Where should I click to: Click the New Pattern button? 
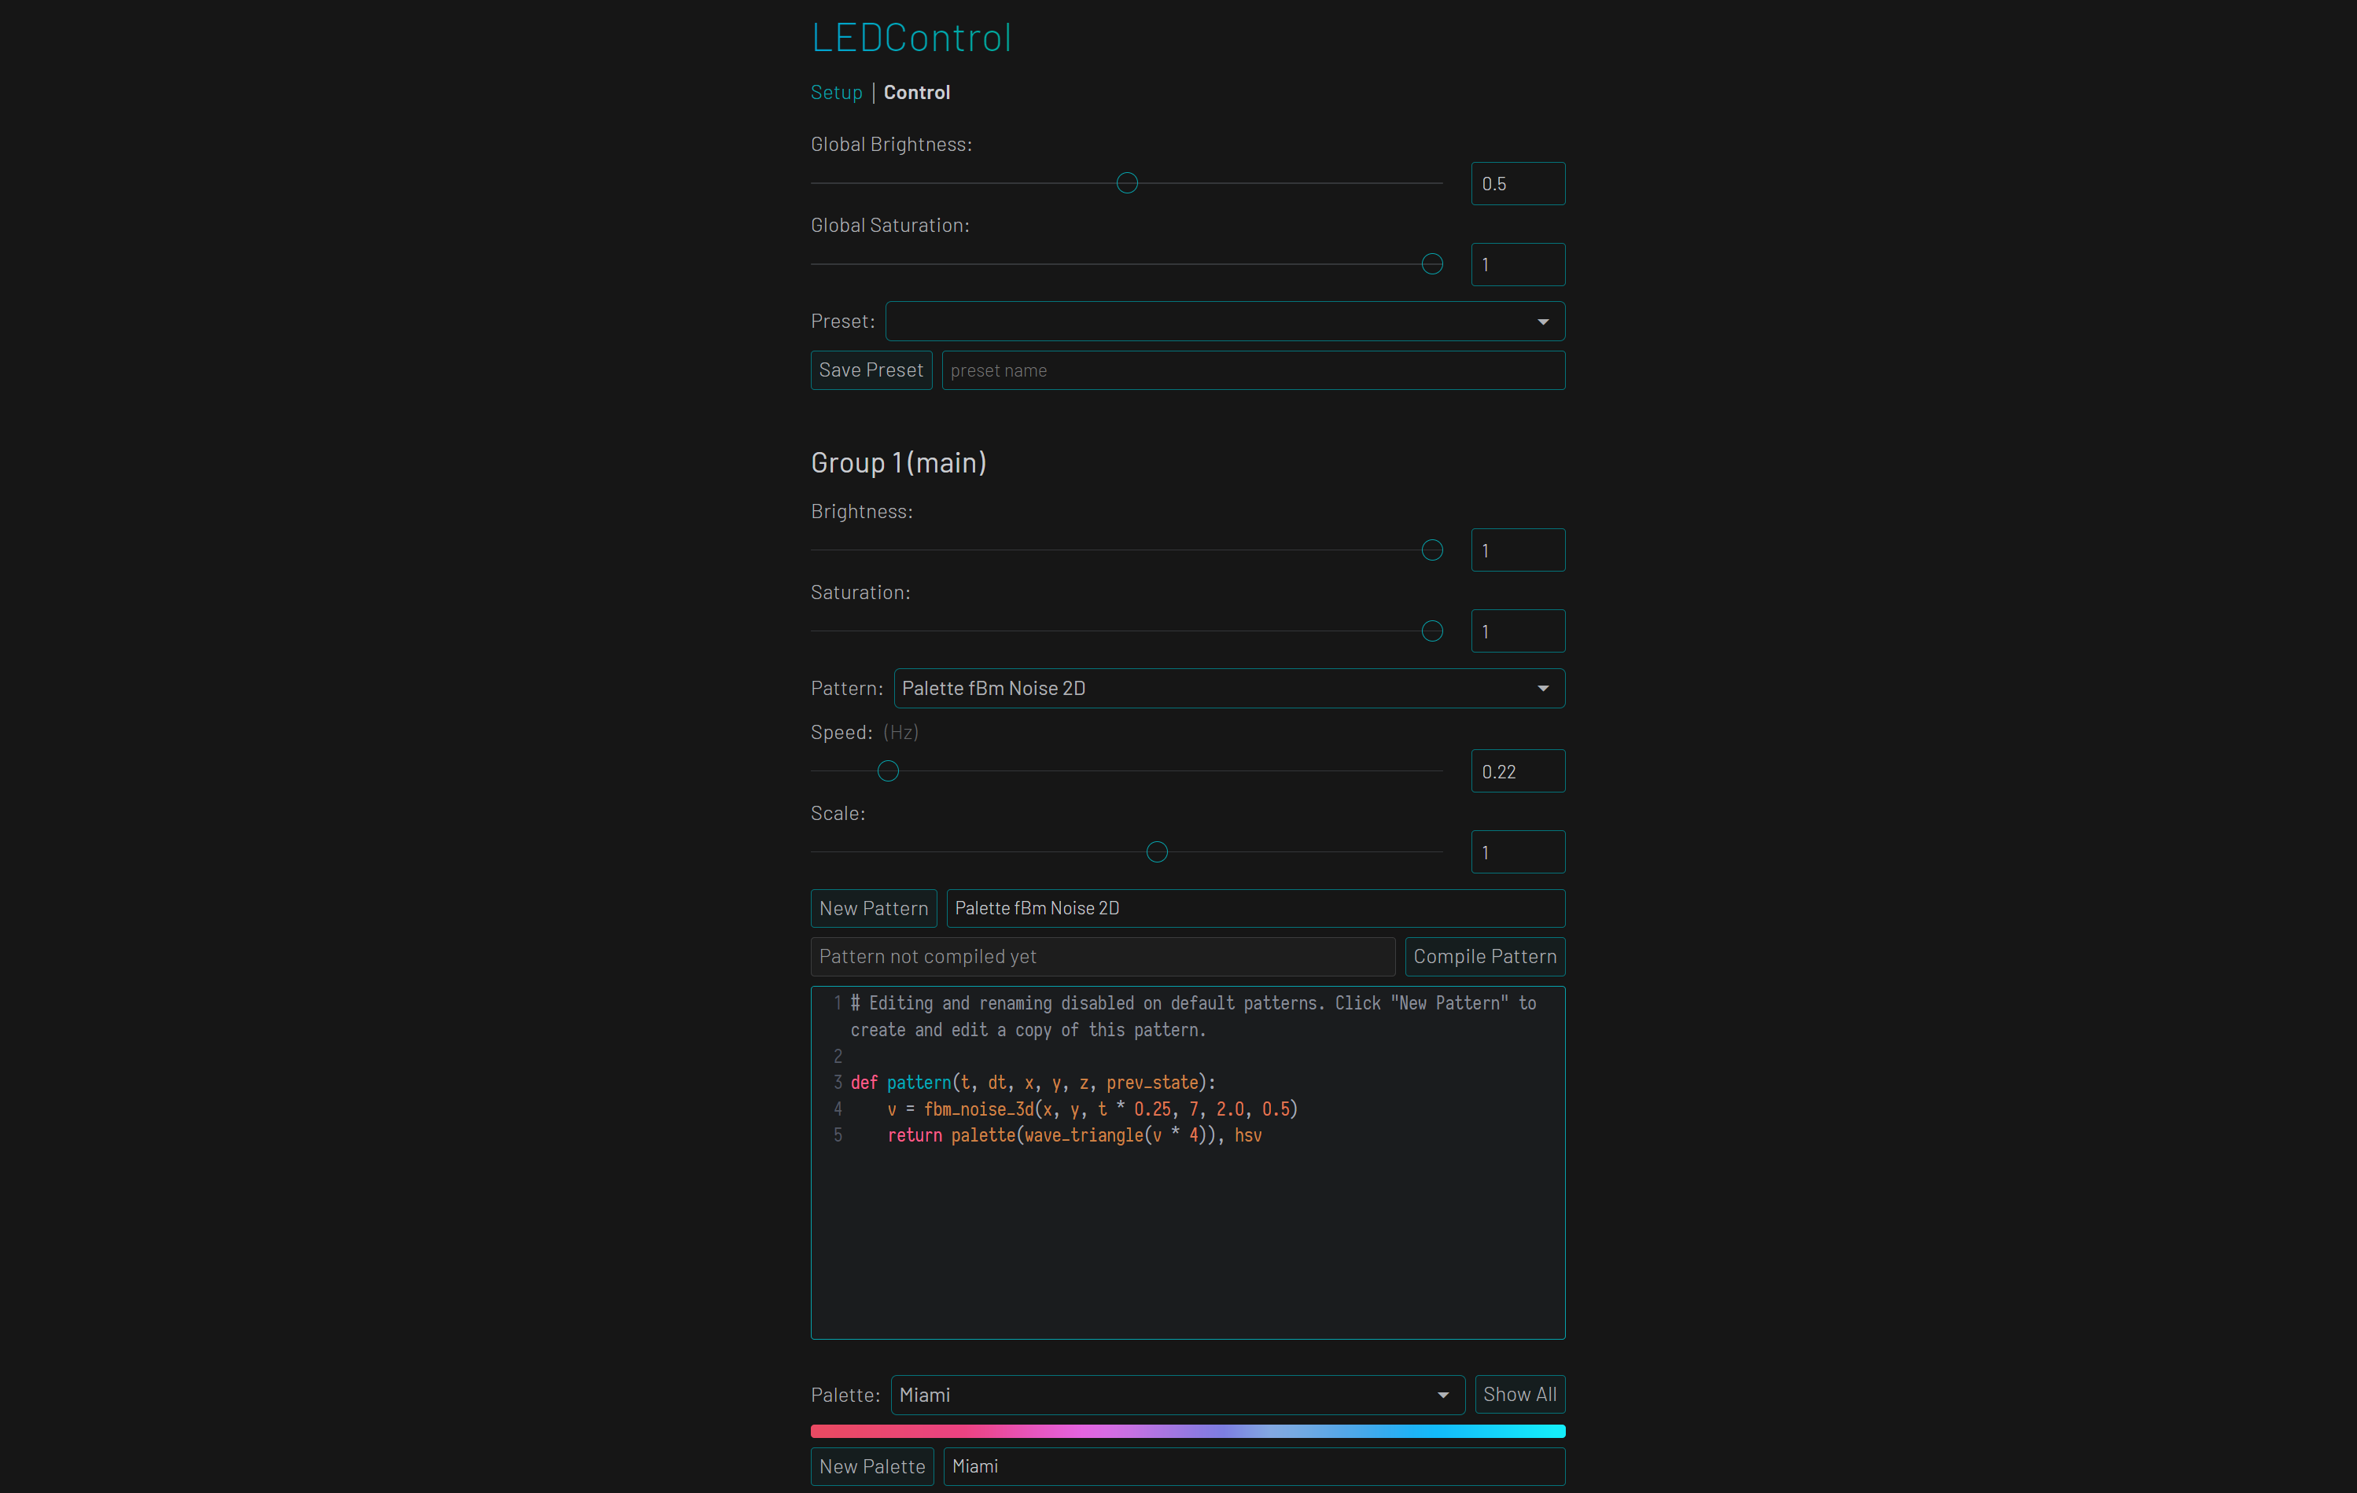(873, 908)
